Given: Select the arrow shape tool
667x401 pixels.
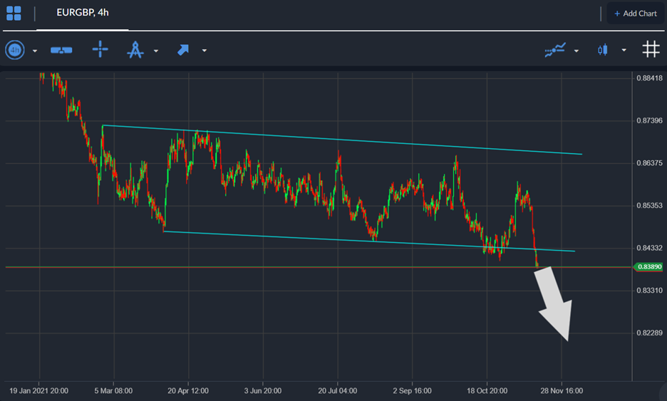Looking at the screenshot, I should coord(183,50).
